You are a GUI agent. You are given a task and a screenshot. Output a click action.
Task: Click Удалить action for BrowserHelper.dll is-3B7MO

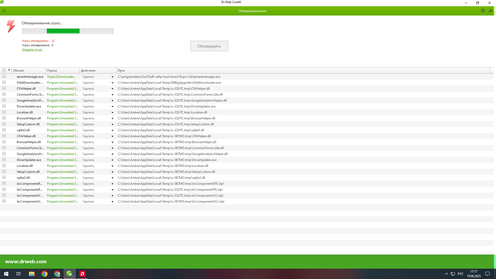click(88, 142)
